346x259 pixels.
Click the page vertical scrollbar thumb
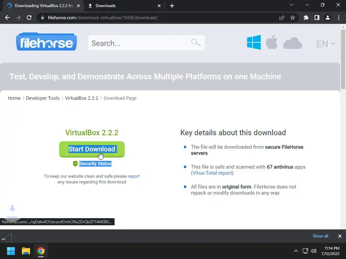pyautogui.click(x=343, y=59)
